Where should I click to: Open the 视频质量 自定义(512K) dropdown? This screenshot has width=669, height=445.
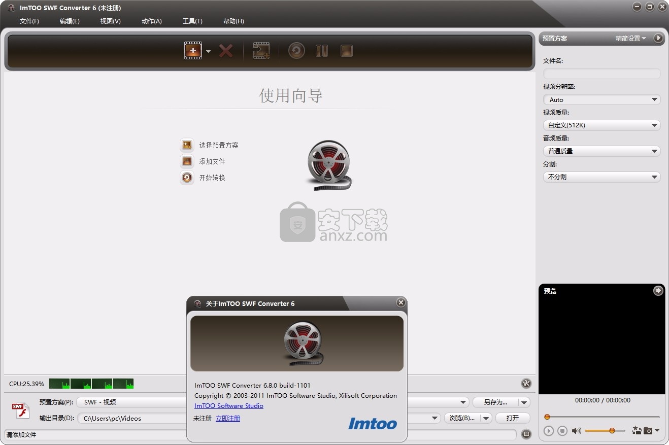pos(601,125)
